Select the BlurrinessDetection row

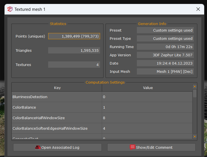tap(57, 97)
